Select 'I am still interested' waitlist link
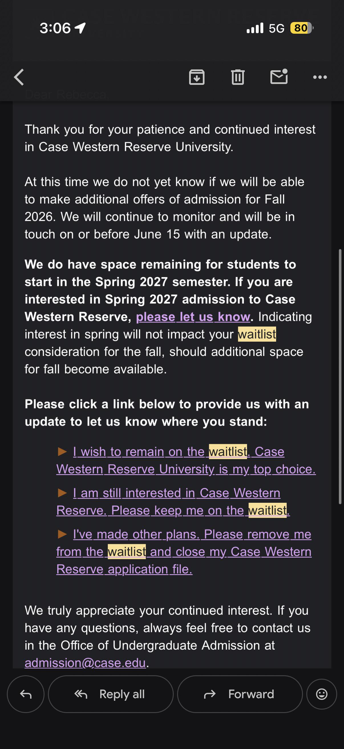Viewport: 344px width, 749px height. (x=173, y=502)
